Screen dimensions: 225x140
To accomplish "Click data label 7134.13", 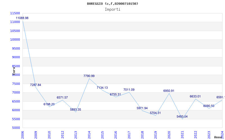I will [102, 88].
